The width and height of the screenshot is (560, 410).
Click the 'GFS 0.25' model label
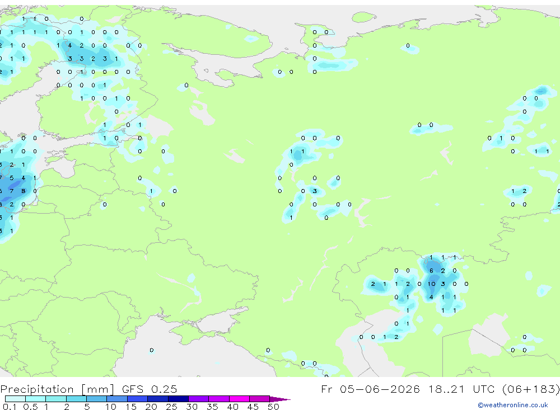[x=150, y=389]
